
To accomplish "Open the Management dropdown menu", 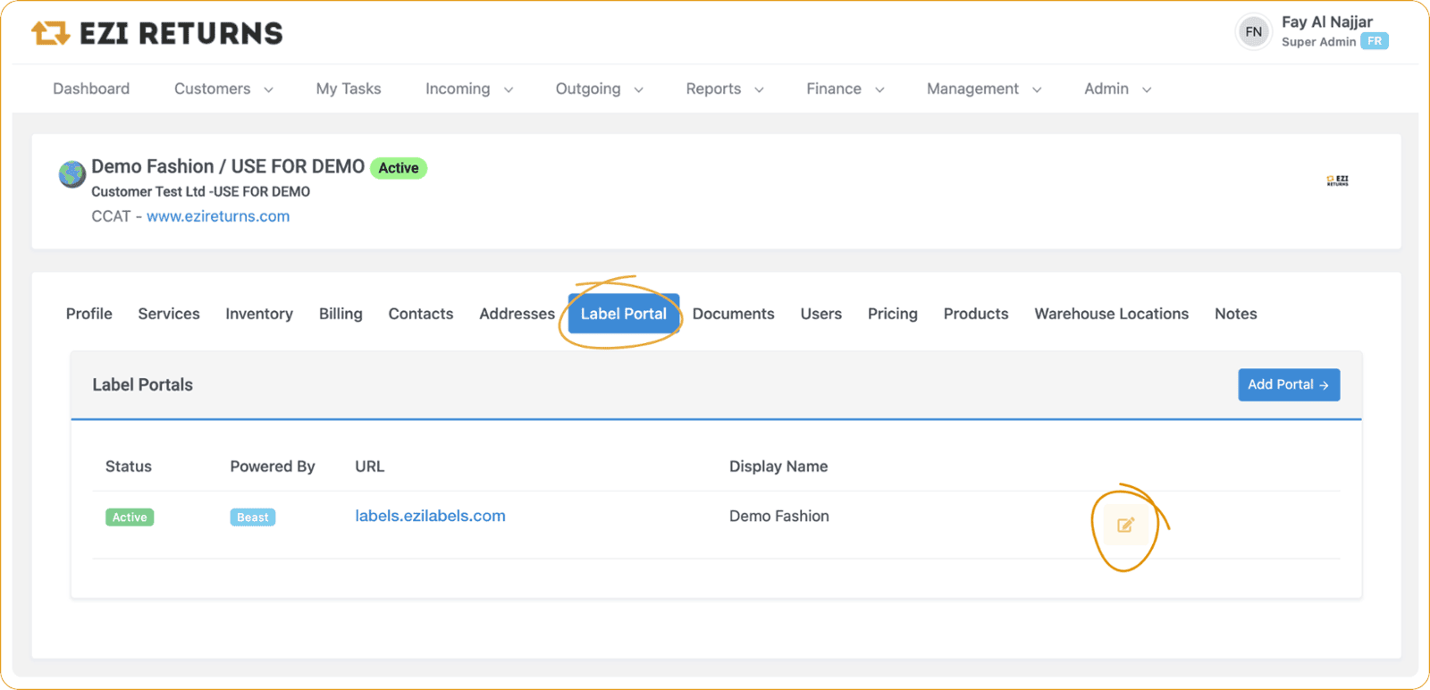I will [x=983, y=89].
